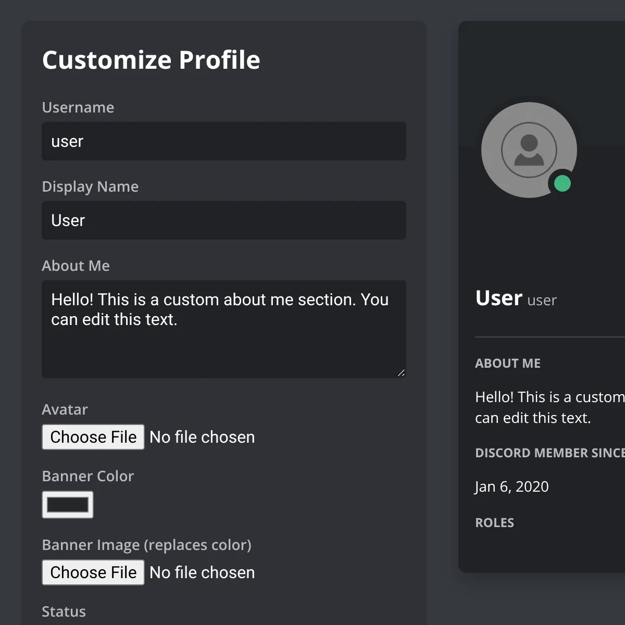Click the bold display name User in preview

498,298
